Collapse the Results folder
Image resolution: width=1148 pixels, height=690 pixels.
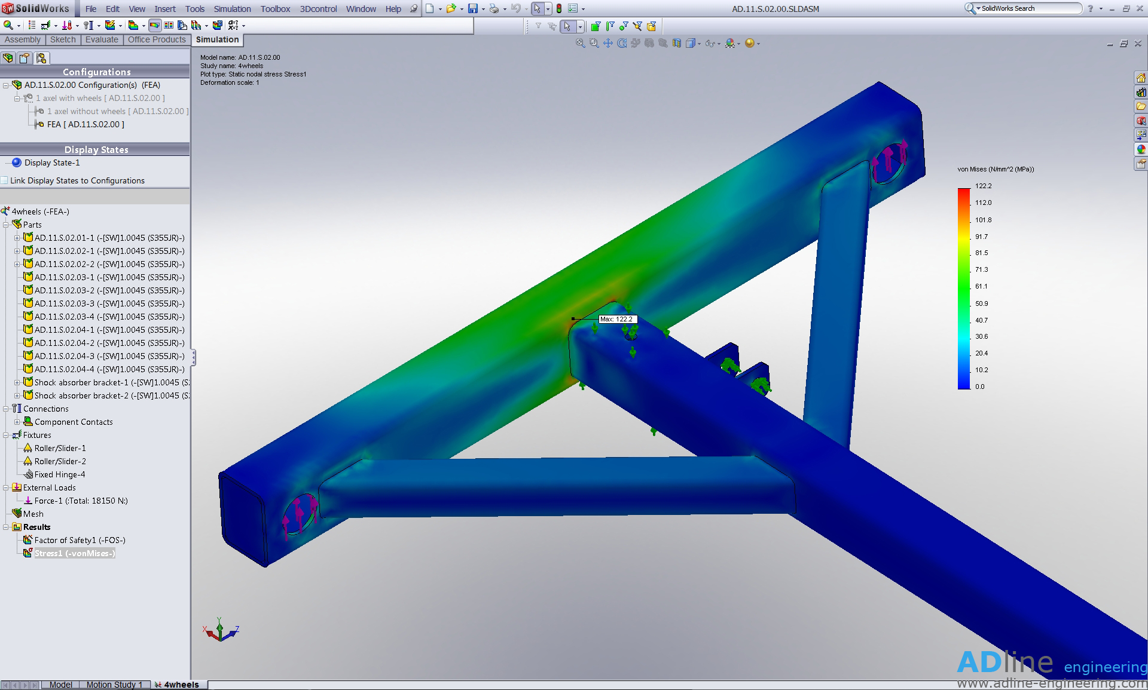pyautogui.click(x=6, y=527)
